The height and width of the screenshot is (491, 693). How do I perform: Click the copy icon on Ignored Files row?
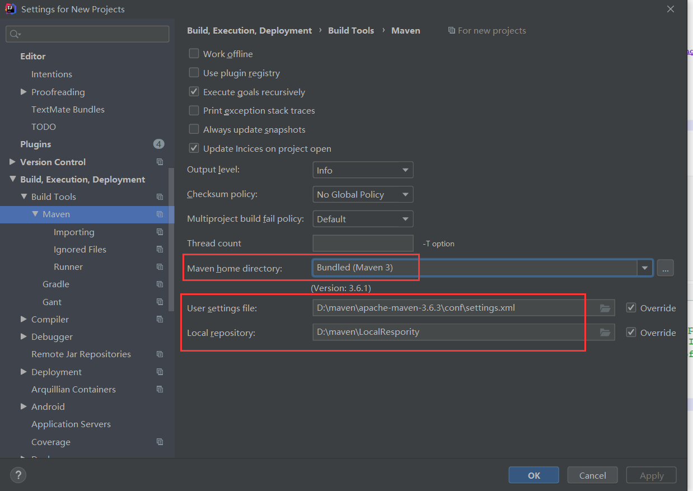[x=160, y=249]
